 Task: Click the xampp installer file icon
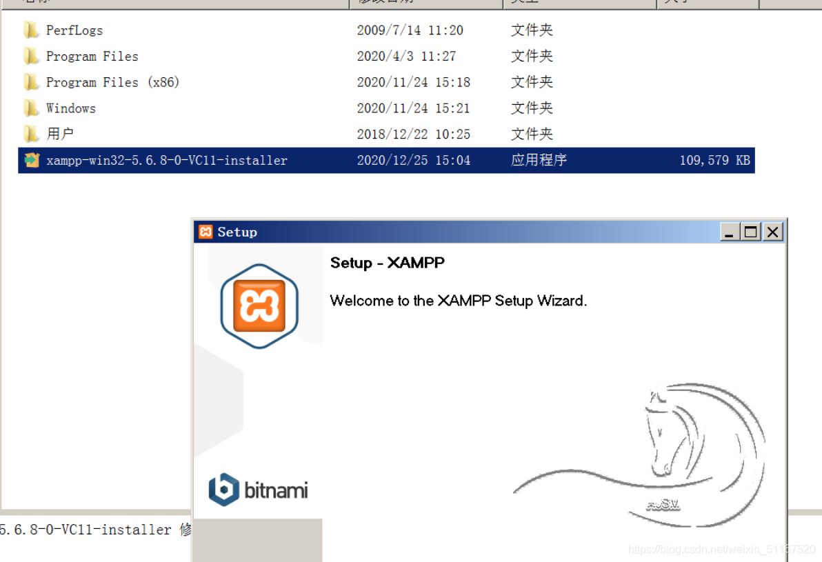(x=32, y=160)
